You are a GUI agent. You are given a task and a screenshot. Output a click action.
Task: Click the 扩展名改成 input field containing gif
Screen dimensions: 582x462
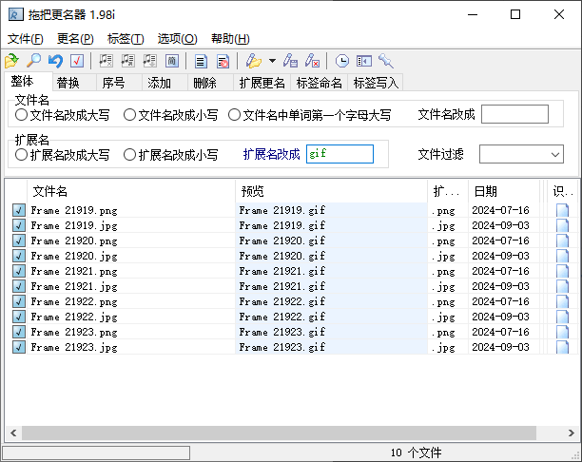pyautogui.click(x=339, y=154)
